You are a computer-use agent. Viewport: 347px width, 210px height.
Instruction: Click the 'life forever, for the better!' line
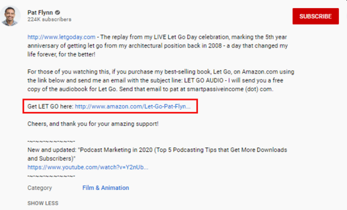pos(61,54)
